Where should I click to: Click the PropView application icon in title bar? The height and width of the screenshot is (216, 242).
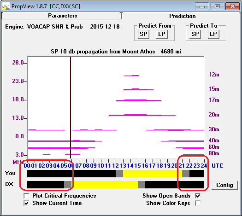pos(6,6)
